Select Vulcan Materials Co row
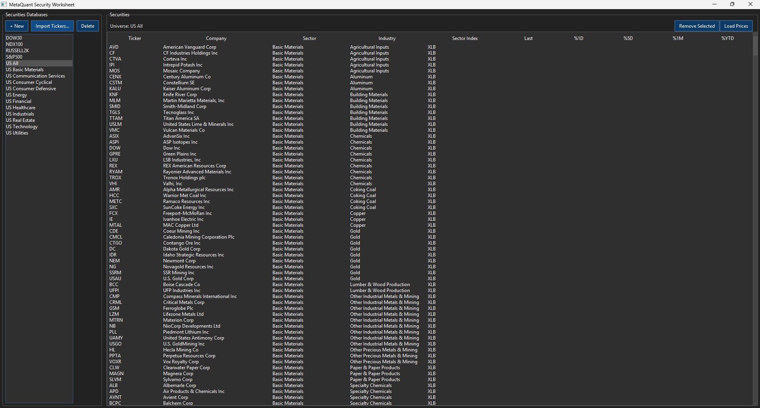The height and width of the screenshot is (408, 760). point(430,130)
